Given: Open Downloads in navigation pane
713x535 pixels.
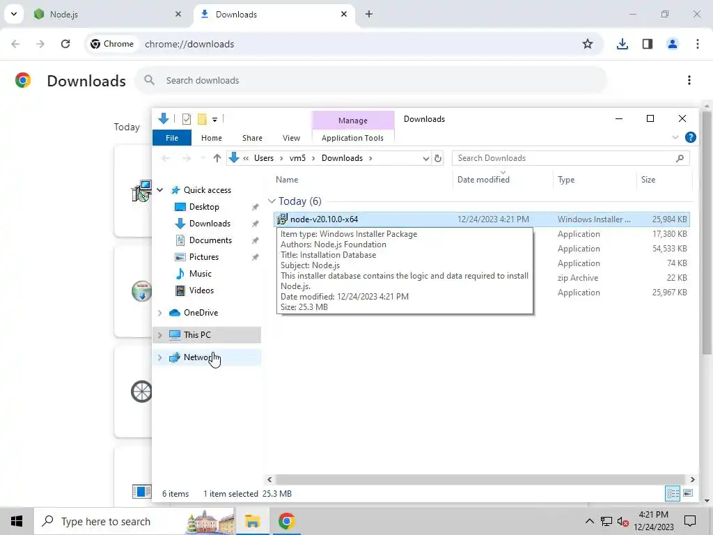Looking at the screenshot, I should point(210,224).
